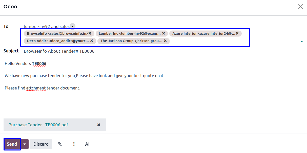Close the Odoo email dialog
This screenshot has height=153, width=307.
click(300, 7)
